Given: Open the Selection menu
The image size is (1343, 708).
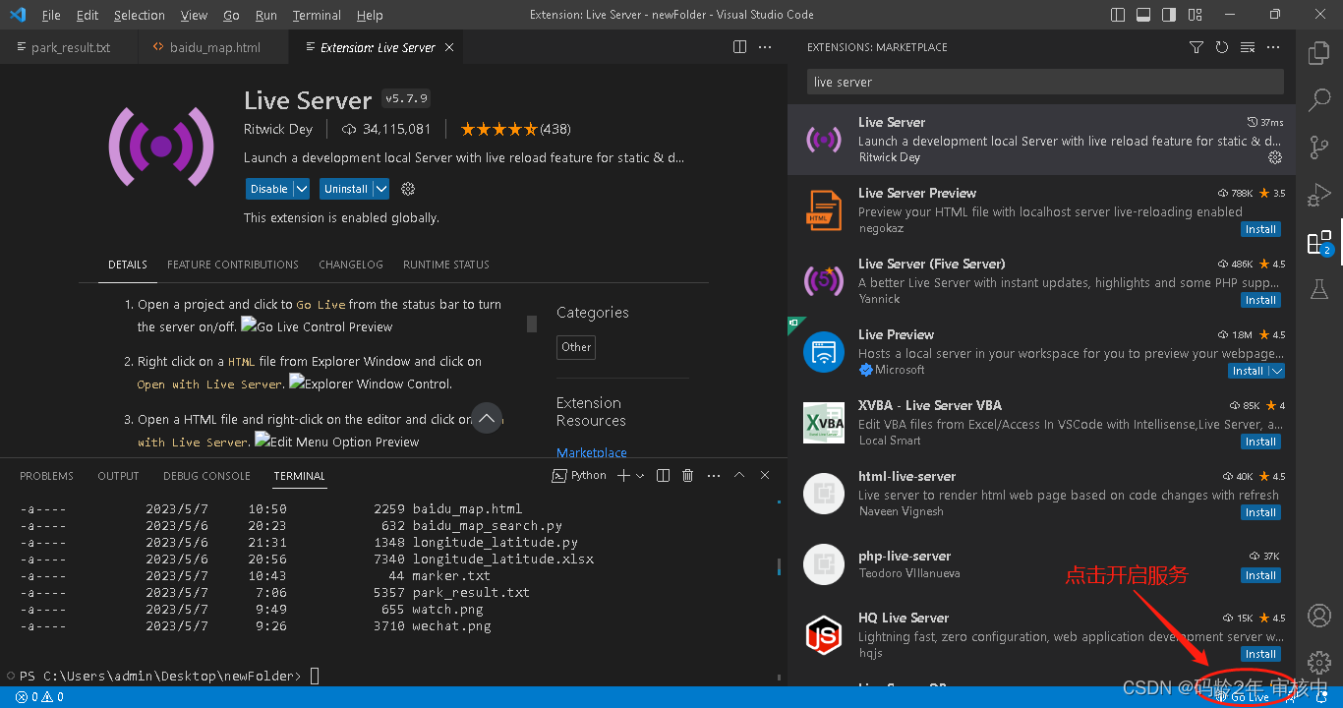Looking at the screenshot, I should click(140, 15).
